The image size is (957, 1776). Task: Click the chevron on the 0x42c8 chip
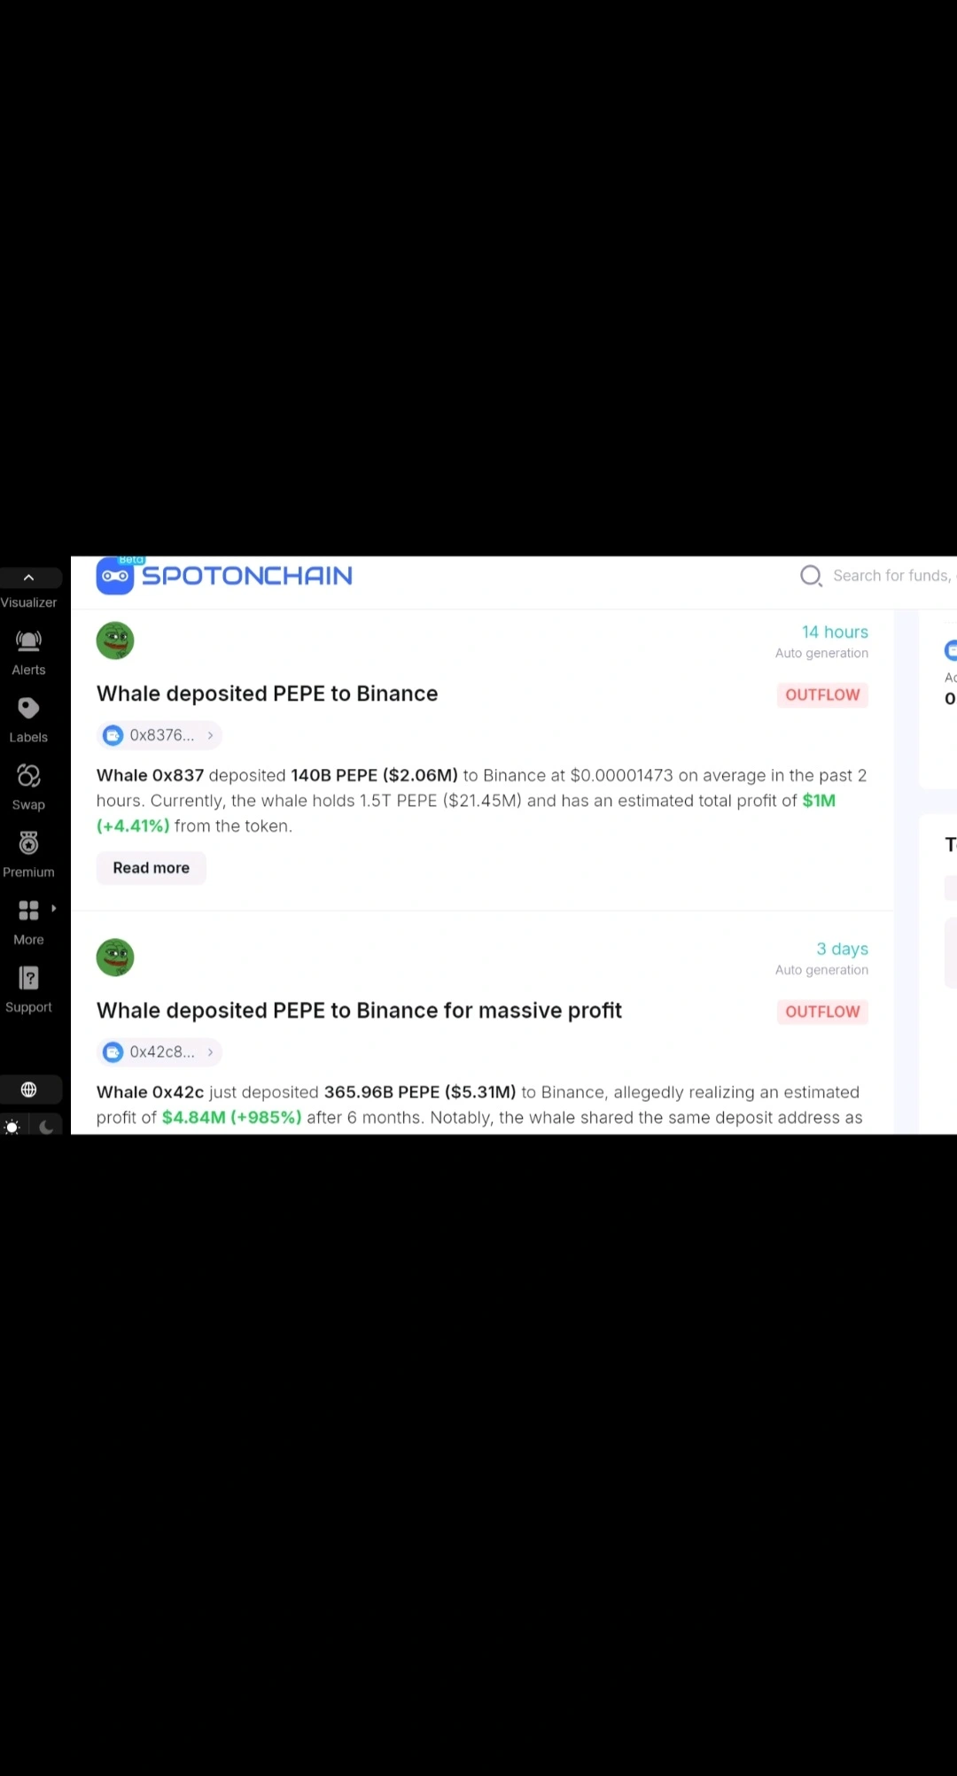pyautogui.click(x=210, y=1052)
